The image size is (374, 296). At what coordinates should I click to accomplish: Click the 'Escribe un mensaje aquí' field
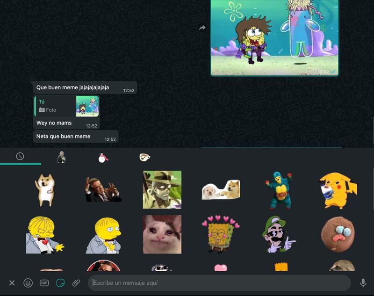pos(219,283)
